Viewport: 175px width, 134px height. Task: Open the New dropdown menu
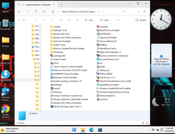click(x=23, y=20)
